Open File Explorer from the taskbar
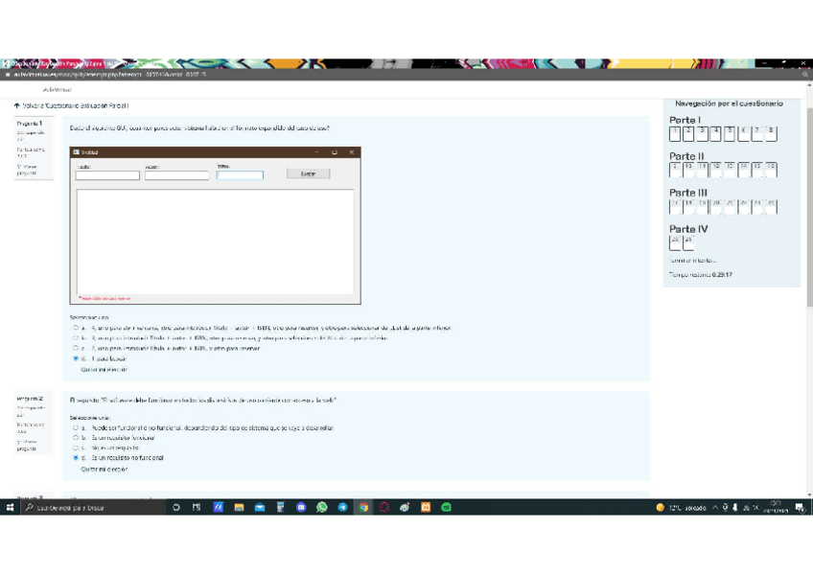 239,508
